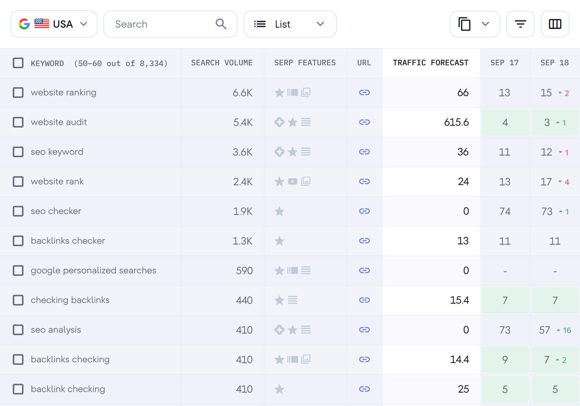Click the Google logo icon
Screen dimensions: 580x406
(24, 23)
